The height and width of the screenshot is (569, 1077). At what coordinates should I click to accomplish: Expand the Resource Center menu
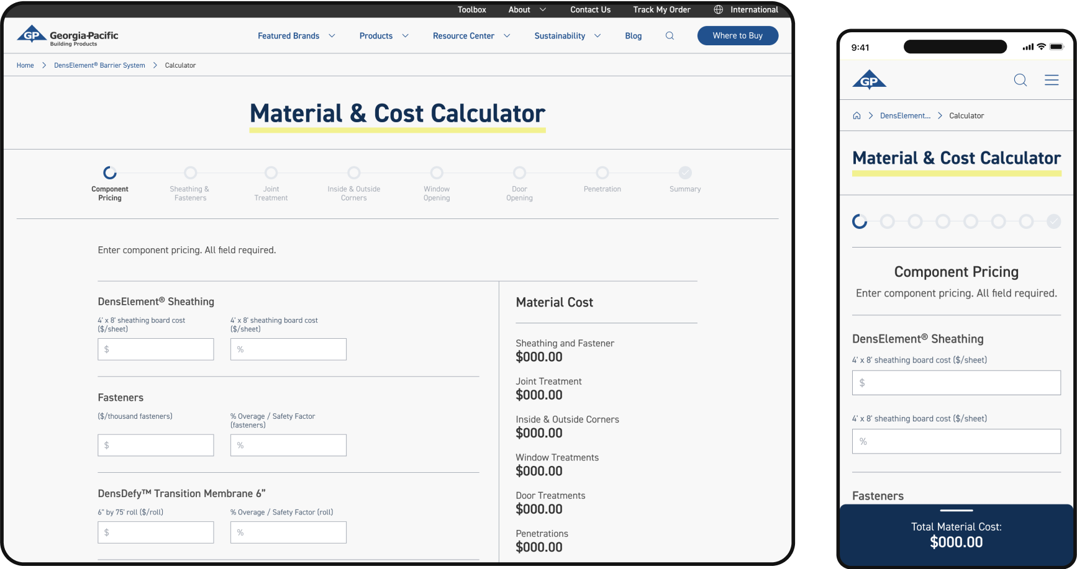tap(471, 36)
